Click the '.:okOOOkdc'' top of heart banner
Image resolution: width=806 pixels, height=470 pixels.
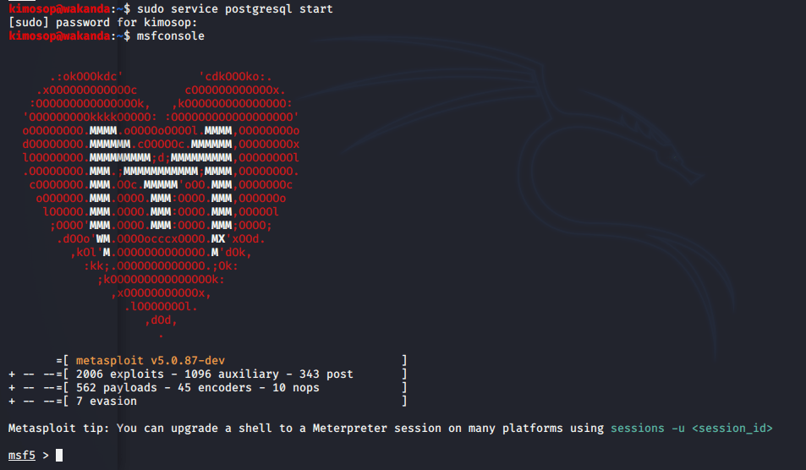point(86,77)
